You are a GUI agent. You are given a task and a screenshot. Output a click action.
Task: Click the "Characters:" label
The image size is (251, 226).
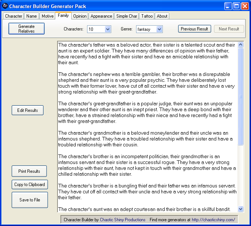(x=74, y=29)
